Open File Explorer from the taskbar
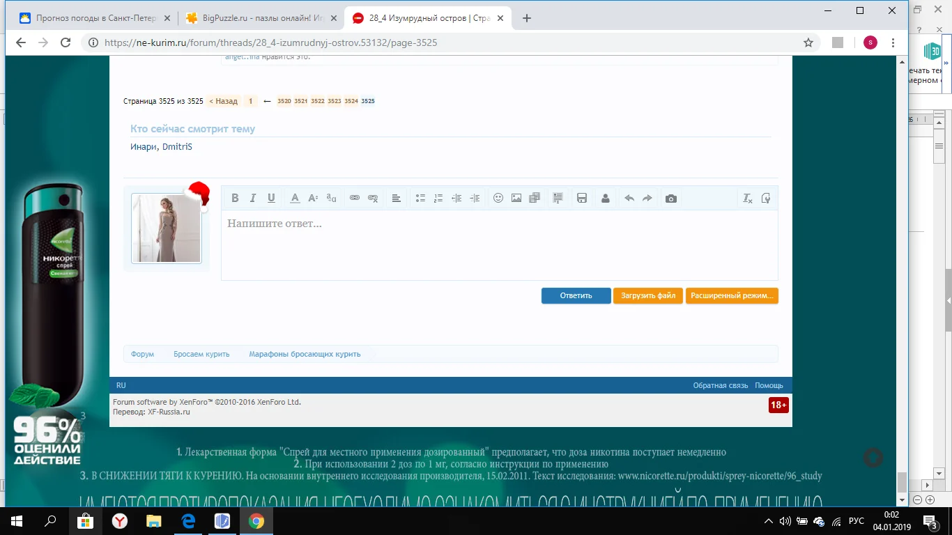Screen dimensions: 952x535 coord(154,521)
